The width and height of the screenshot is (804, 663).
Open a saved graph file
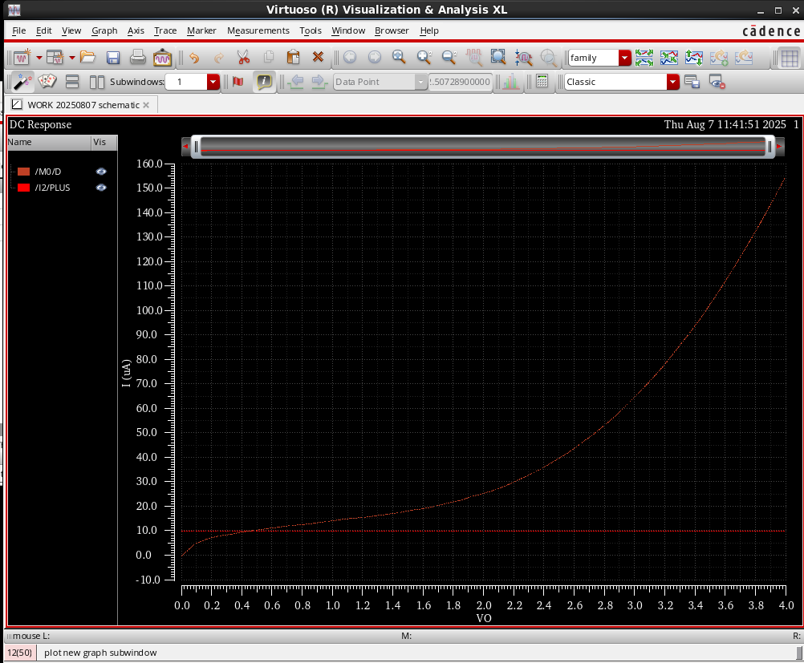click(x=87, y=58)
